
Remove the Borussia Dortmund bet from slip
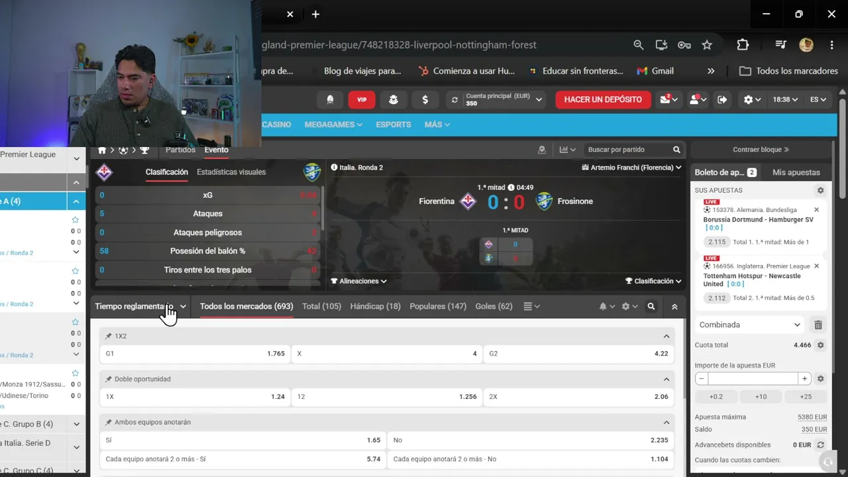(x=816, y=210)
